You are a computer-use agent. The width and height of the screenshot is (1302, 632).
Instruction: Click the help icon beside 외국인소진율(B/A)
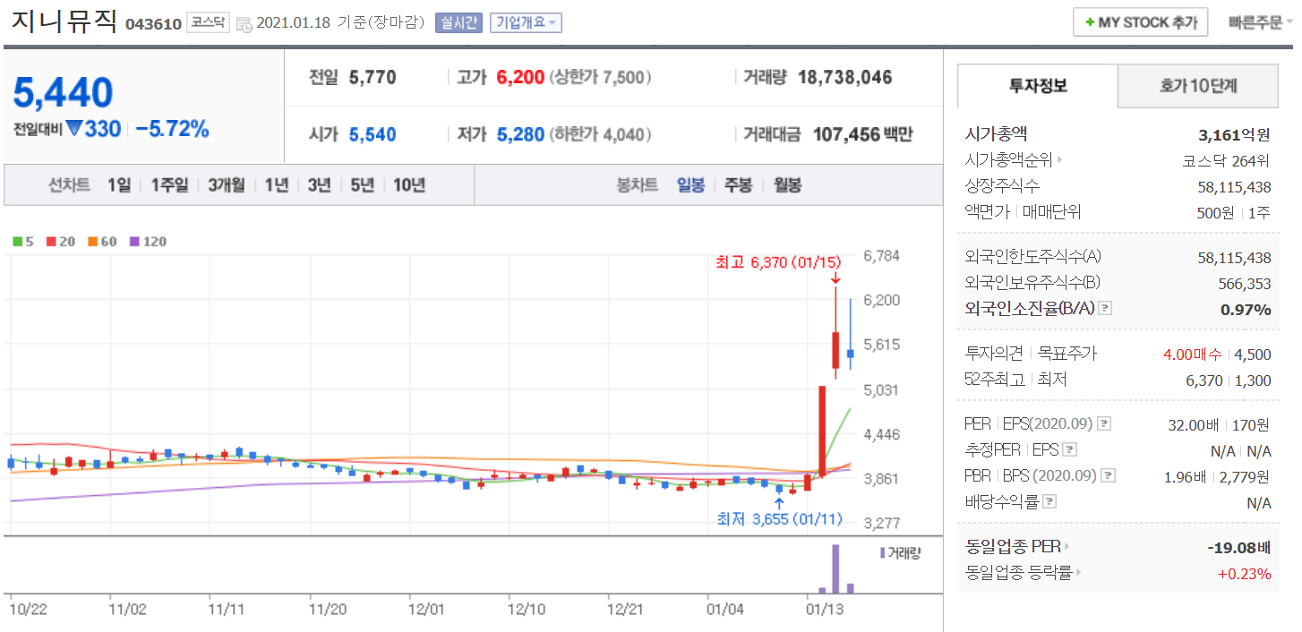click(x=1105, y=309)
